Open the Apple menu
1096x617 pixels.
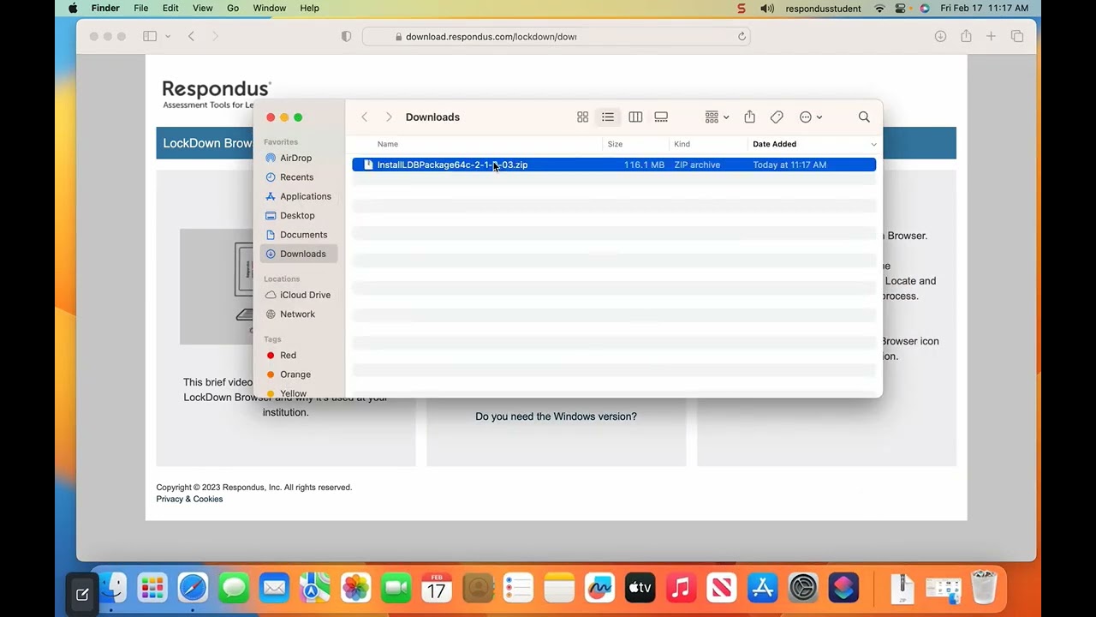pyautogui.click(x=72, y=9)
